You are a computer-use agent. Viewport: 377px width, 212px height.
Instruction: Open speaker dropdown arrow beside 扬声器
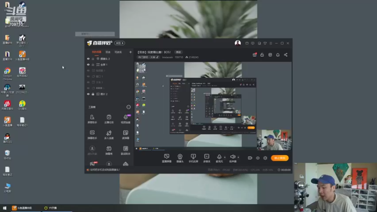238,157
